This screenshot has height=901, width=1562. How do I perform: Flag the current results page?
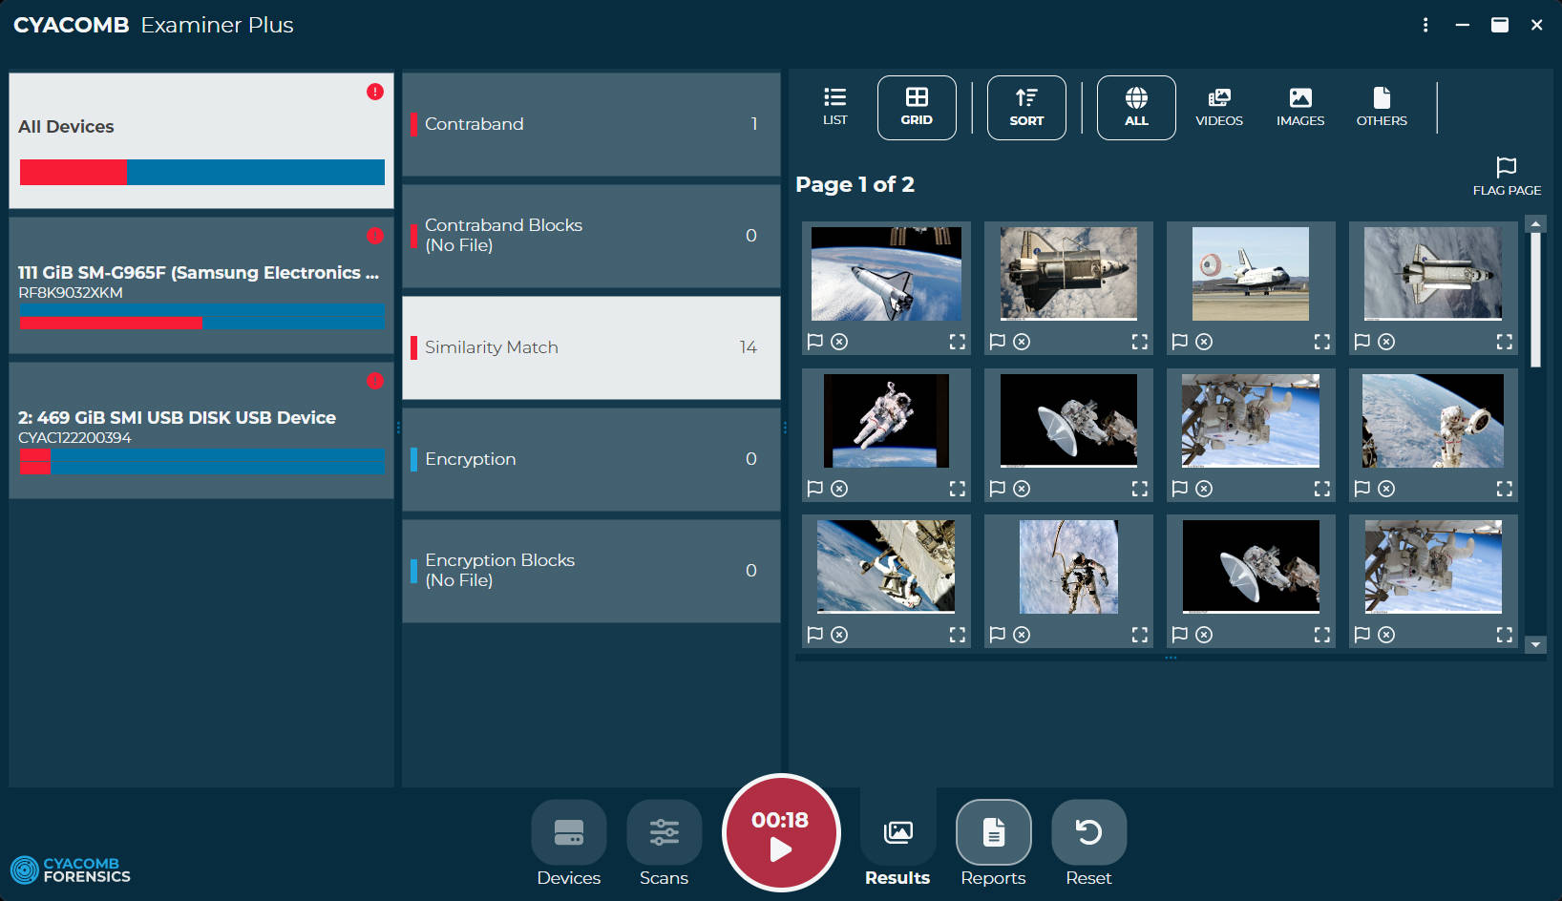tap(1507, 174)
